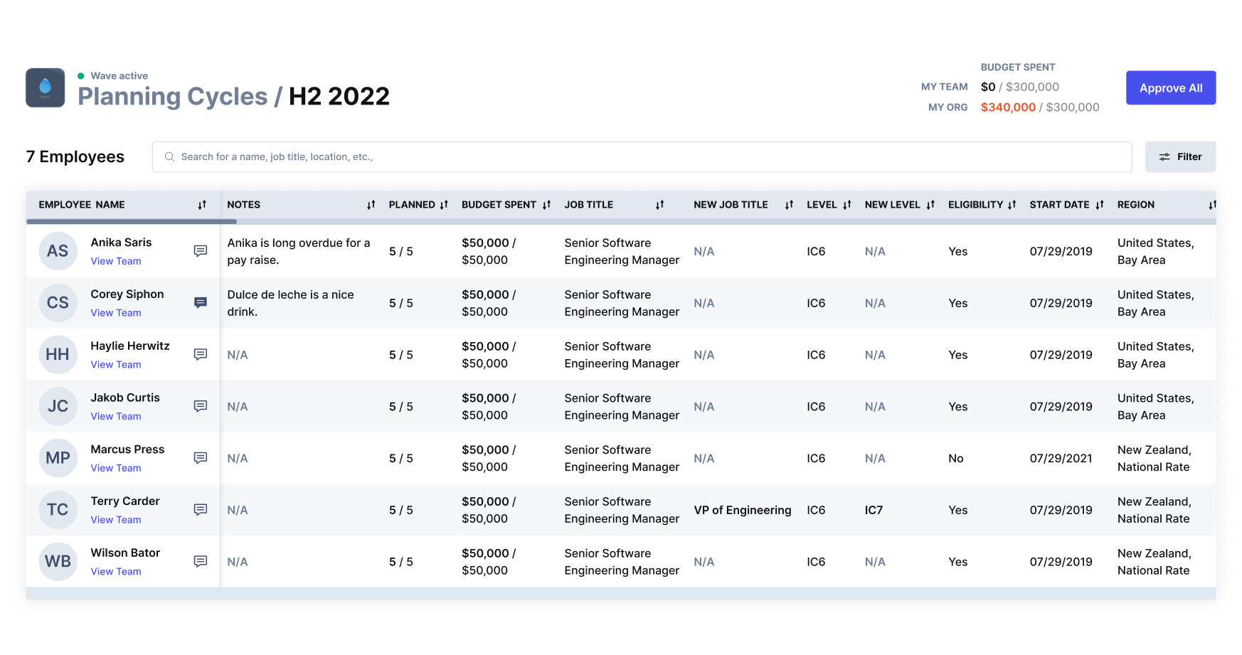Sort by the New Level column

[x=930, y=205]
